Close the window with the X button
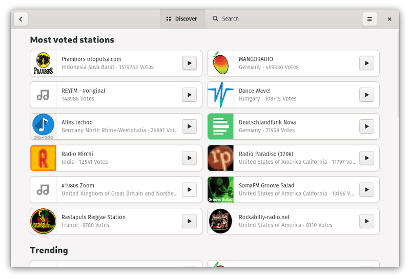This screenshot has height=279, width=410. click(x=389, y=19)
